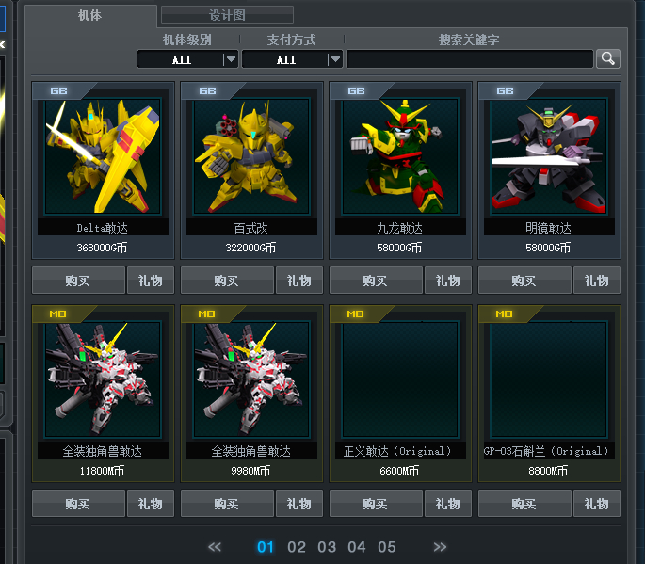645x564 pixels.
Task: Open the 支付方式 All dropdown
Action: point(292,59)
